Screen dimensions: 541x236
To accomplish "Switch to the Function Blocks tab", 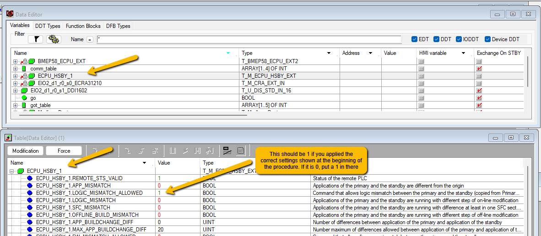I will (x=83, y=26).
